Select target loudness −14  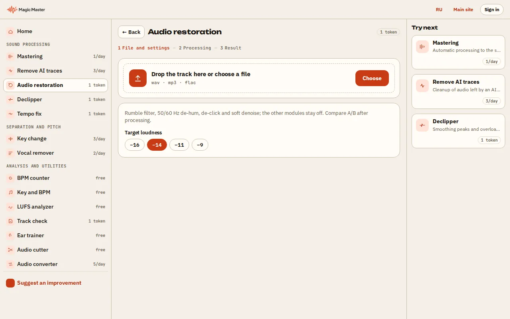coord(157,145)
